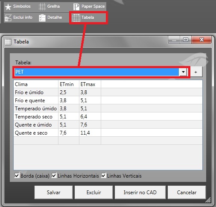Cancel the Tabela dialog
Viewport: 216px width, 207px height.
click(x=187, y=193)
